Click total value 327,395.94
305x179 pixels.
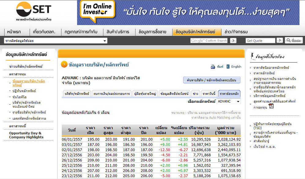tap(231, 165)
